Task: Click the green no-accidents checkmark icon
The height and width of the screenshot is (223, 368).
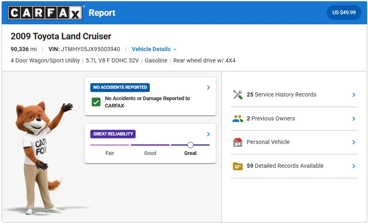Action: (96, 102)
